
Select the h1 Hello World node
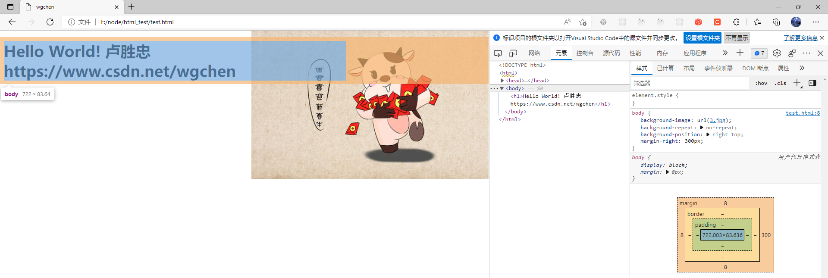click(561, 100)
